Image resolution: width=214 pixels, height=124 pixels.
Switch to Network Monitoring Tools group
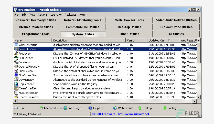(x=83, y=20)
